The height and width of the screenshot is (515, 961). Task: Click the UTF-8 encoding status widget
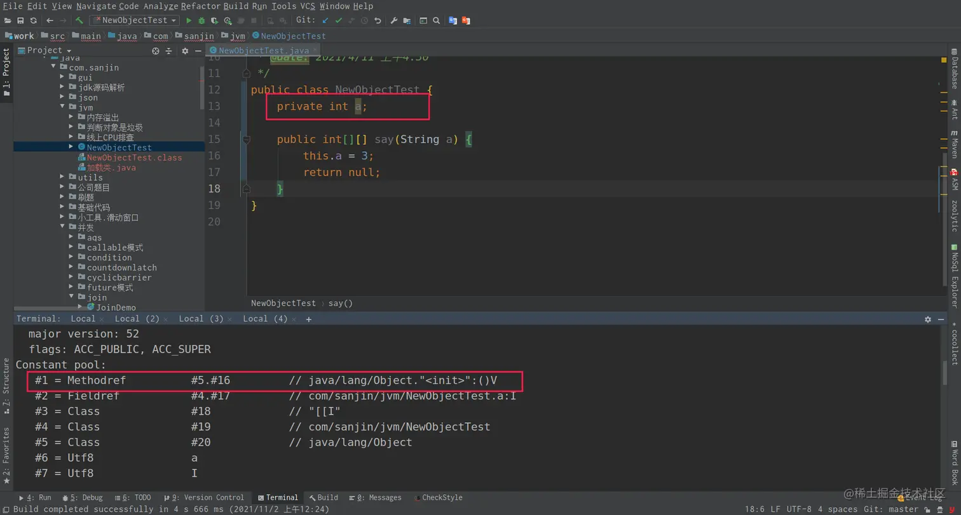click(798, 509)
